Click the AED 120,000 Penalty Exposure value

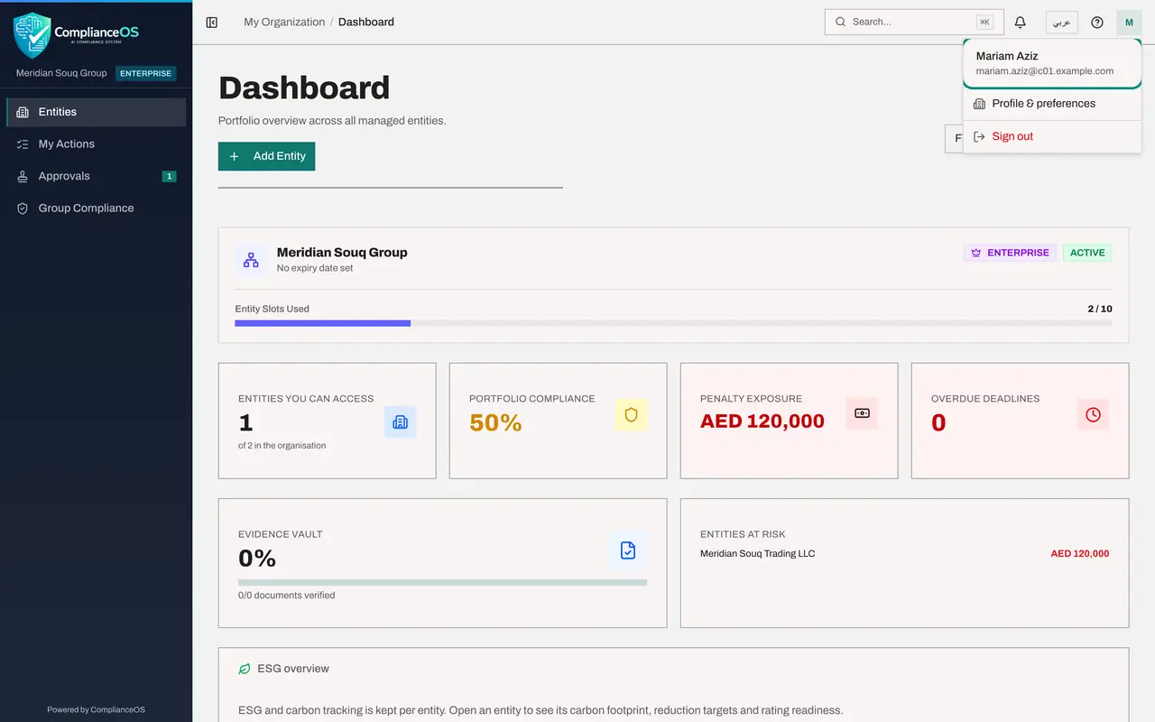coord(762,421)
